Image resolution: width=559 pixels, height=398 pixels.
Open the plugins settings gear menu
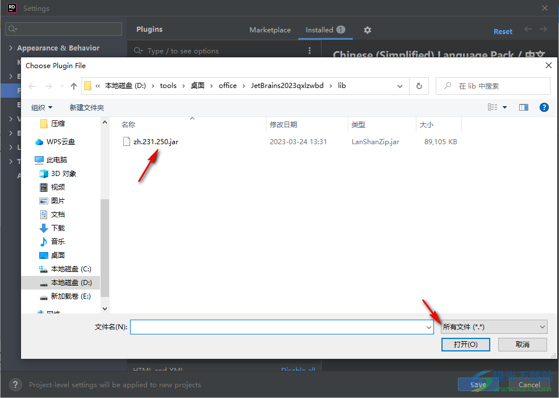click(x=367, y=30)
